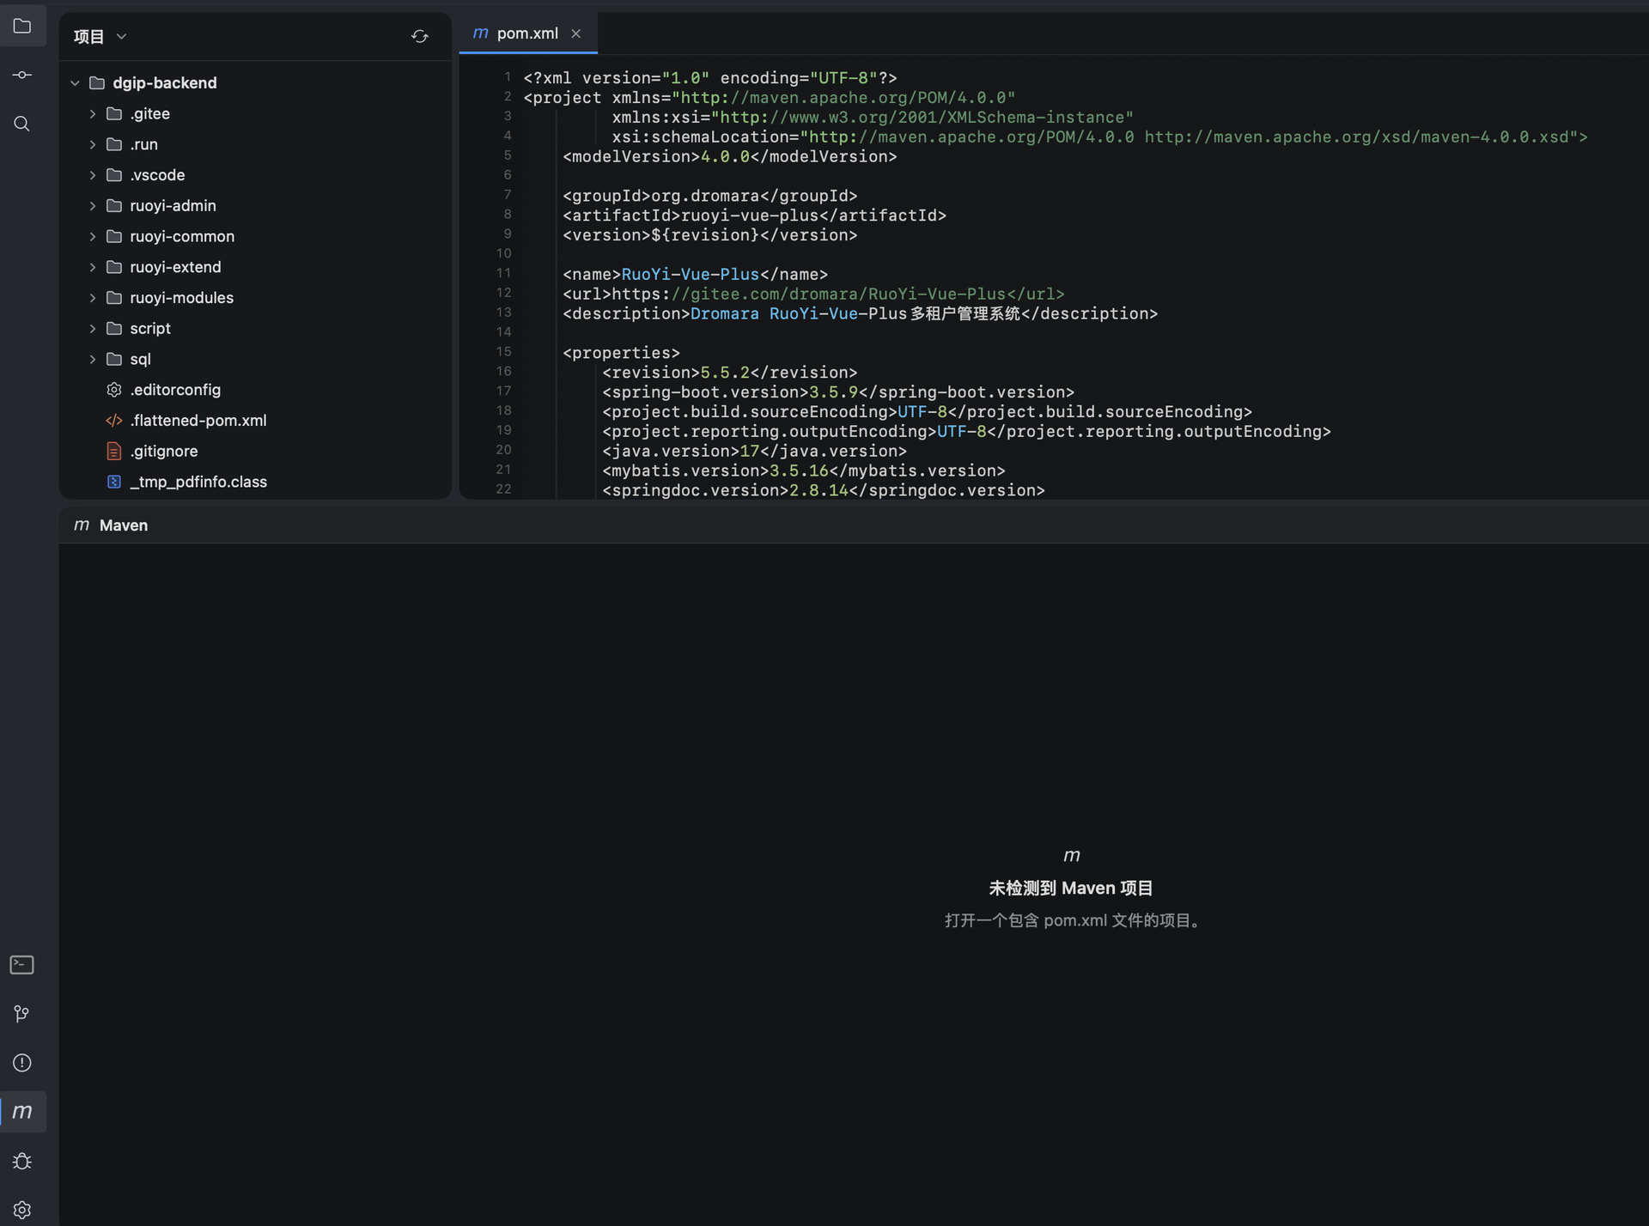Open the search sidebar icon
Viewport: 1649px width, 1226px height.
22,124
